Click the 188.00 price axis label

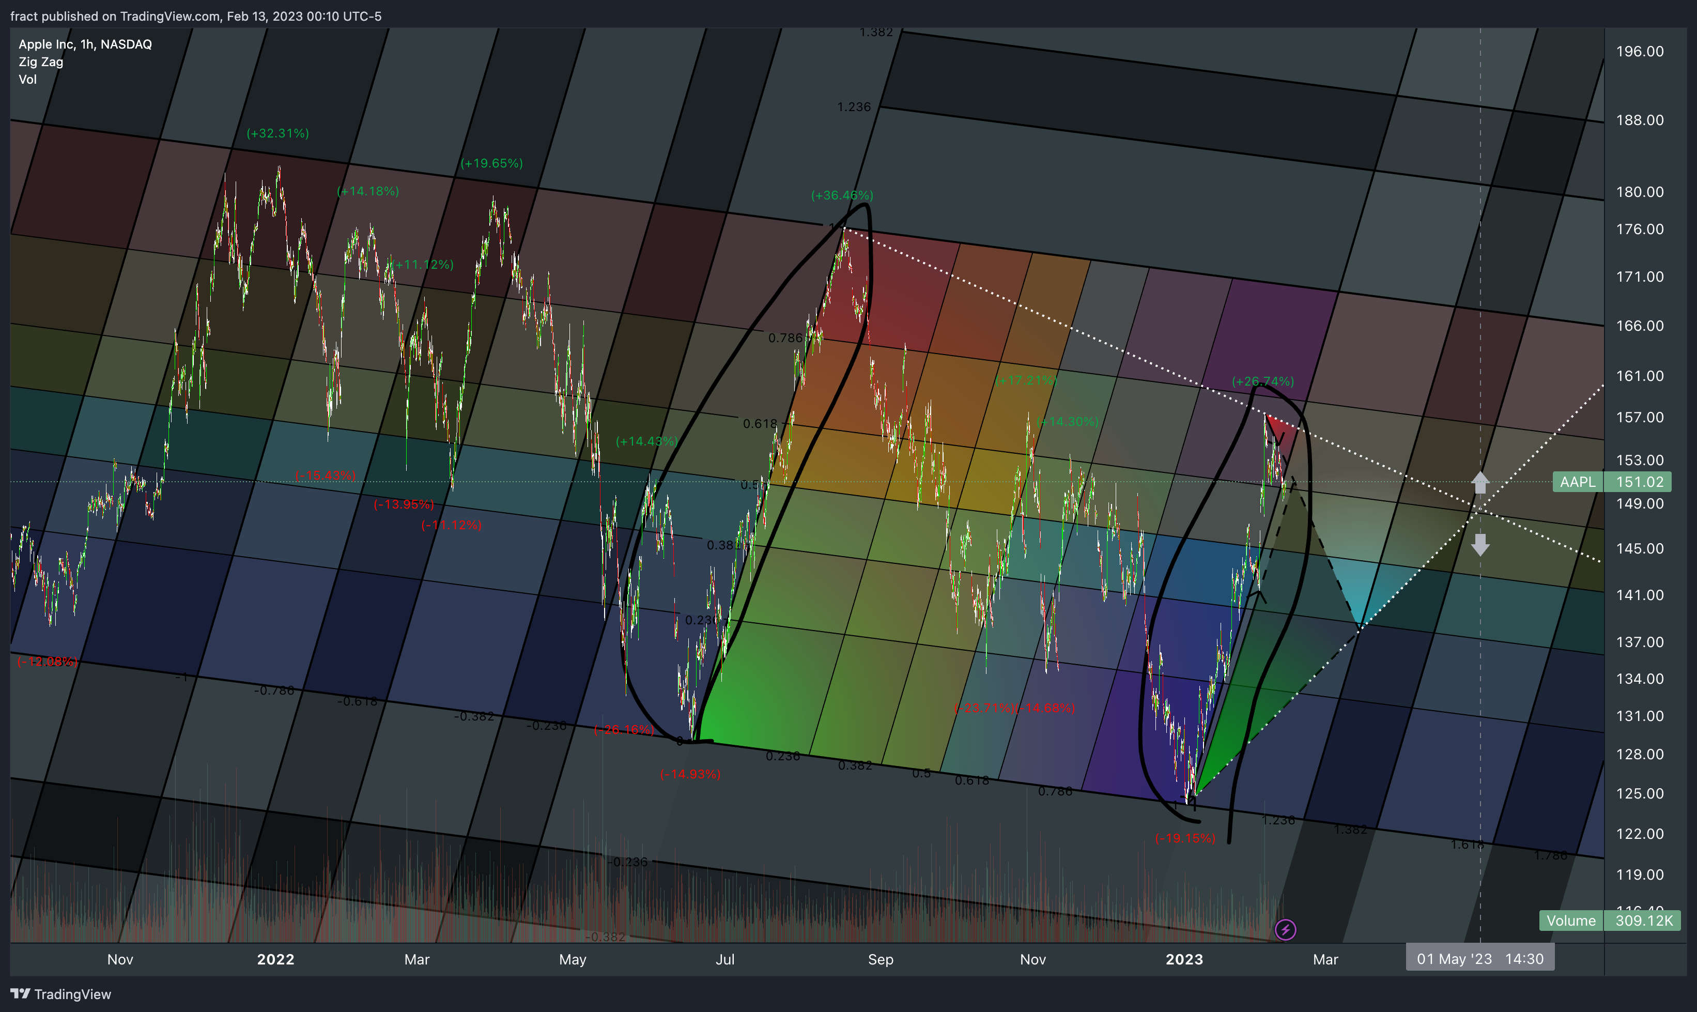tap(1640, 120)
